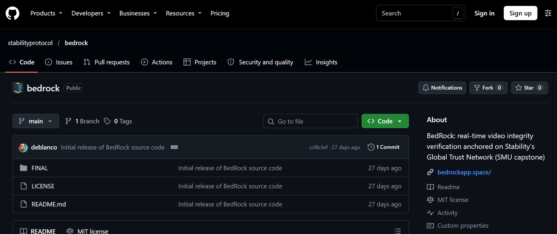Click the GitHub logo icon
557x234 pixels.
[13, 14]
